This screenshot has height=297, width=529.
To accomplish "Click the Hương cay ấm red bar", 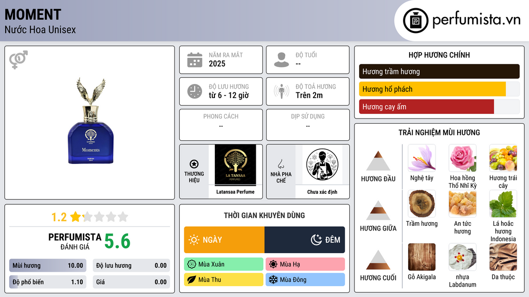I will 426,107.
